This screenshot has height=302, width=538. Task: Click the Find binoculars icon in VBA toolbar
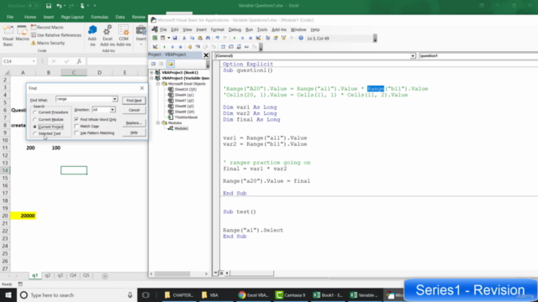208,38
